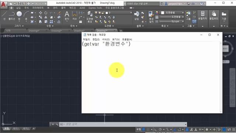Screen dimensions: 236x133
Task: Select the Array tool in Modify panel
Action: tap(51, 21)
